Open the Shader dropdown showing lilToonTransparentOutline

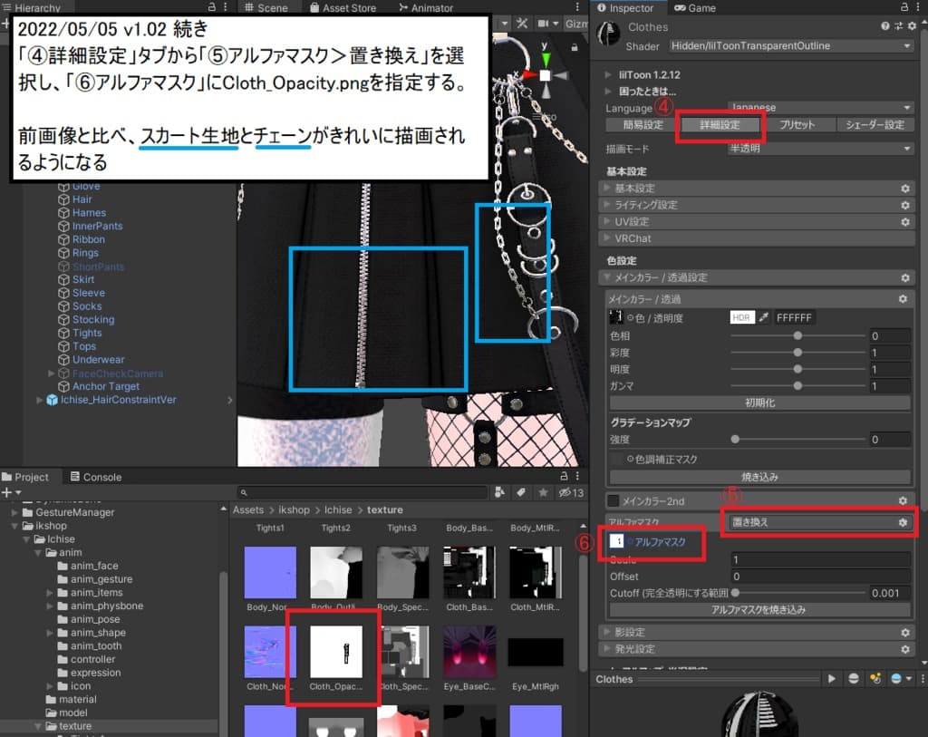[788, 46]
